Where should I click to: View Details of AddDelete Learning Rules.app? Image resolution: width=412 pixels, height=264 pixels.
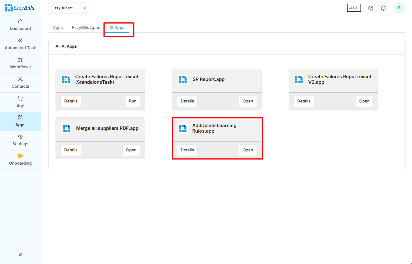coord(187,150)
